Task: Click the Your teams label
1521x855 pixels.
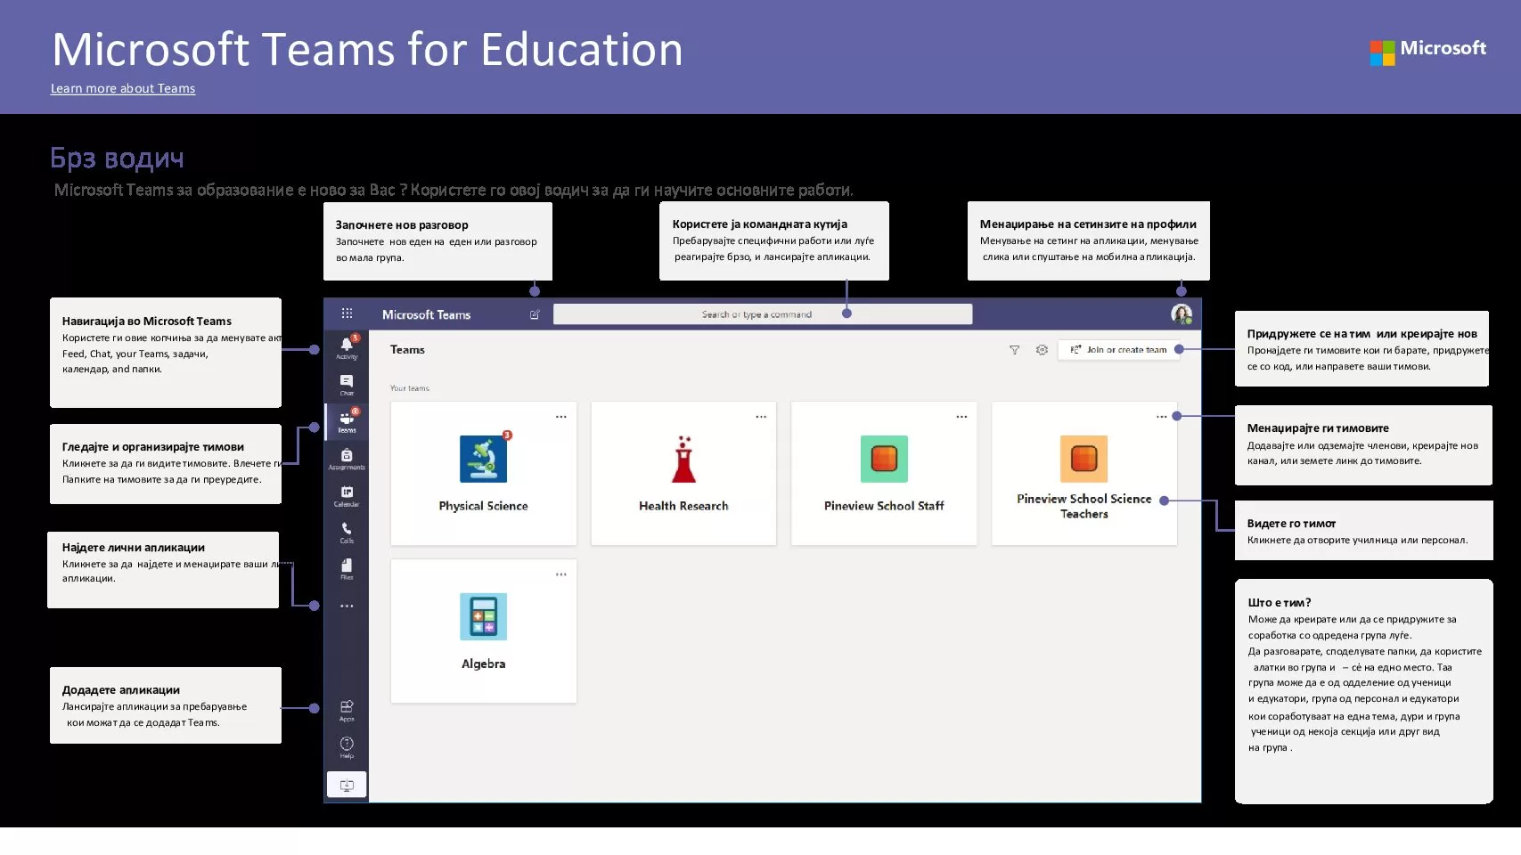Action: pos(410,388)
